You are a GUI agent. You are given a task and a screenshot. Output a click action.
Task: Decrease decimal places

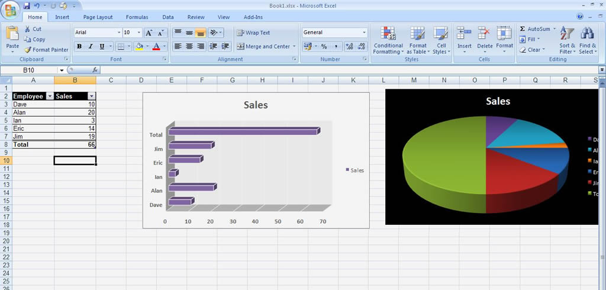362,46
